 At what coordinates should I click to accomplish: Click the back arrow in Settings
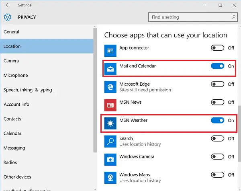pos(7,5)
